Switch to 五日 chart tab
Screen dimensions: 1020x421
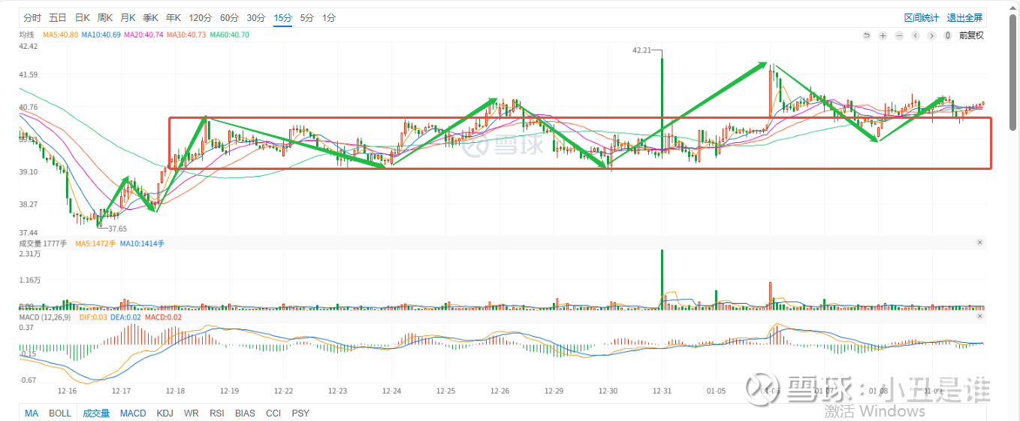(57, 17)
